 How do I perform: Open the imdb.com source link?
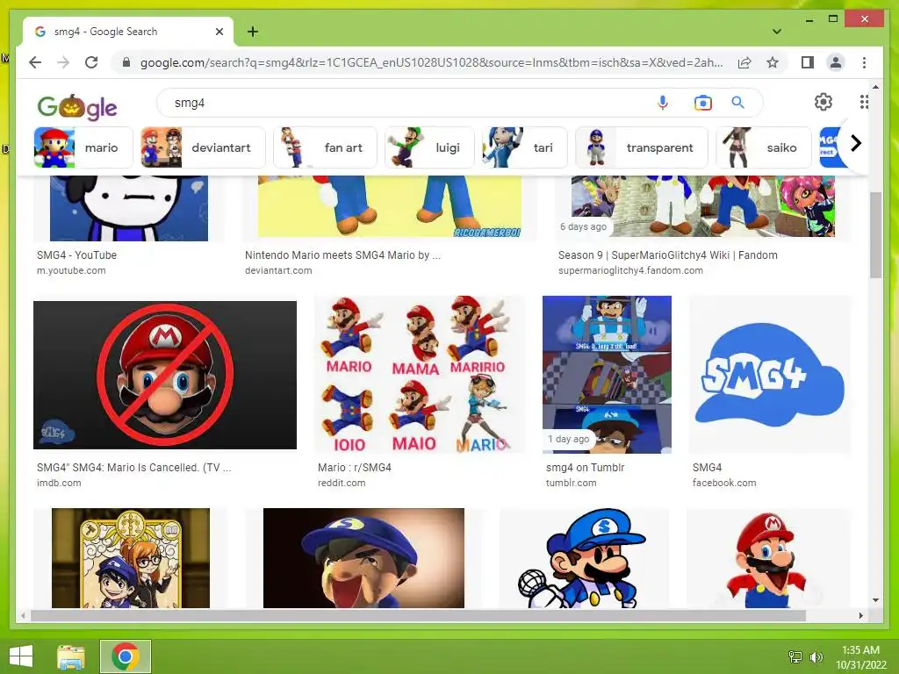[59, 484]
